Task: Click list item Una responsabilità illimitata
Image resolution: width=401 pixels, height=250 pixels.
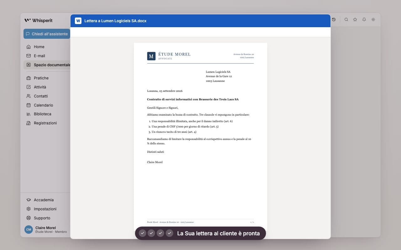Action: click(x=192, y=121)
